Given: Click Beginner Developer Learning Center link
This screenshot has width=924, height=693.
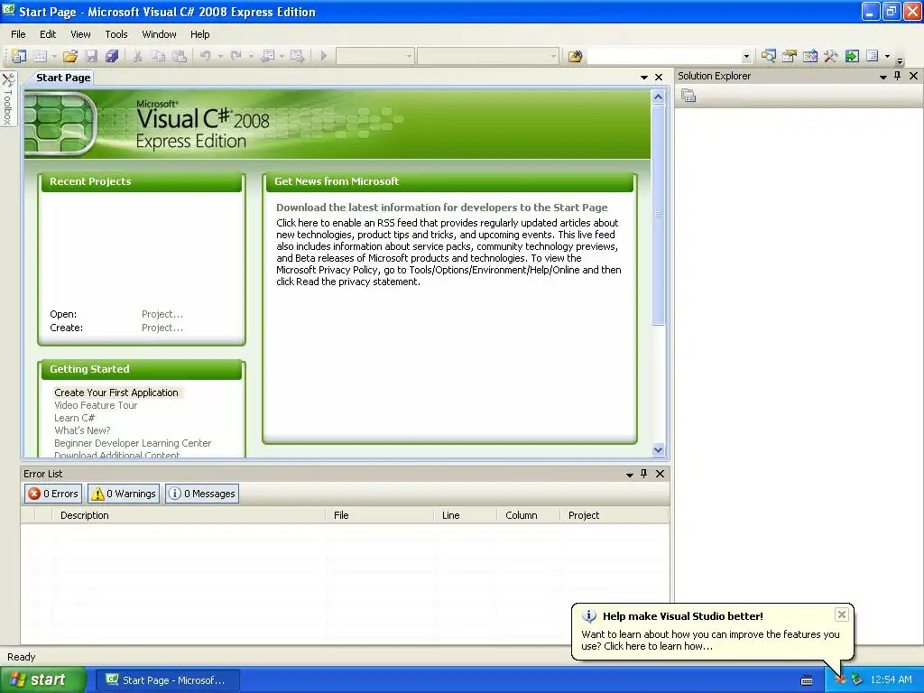Looking at the screenshot, I should (x=133, y=443).
